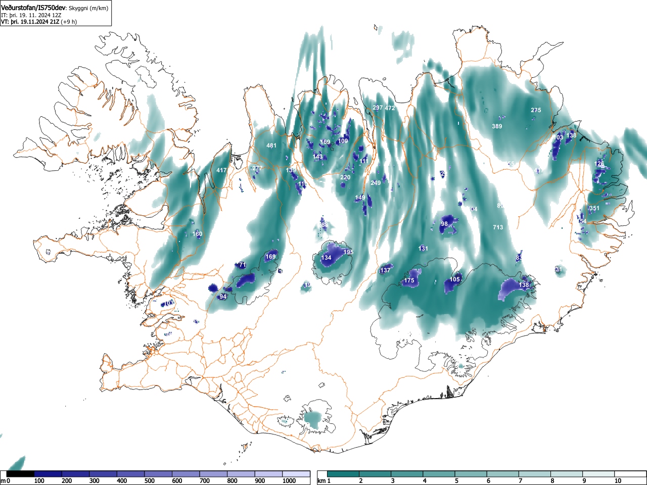Click the visibility value '277' on the map
The width and height of the screenshot is (647, 485).
coord(257,169)
